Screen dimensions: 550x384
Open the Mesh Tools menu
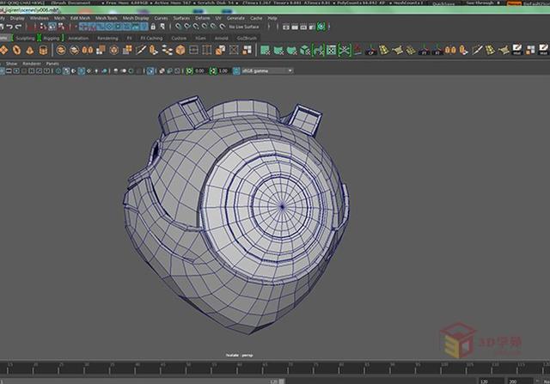[x=107, y=18]
